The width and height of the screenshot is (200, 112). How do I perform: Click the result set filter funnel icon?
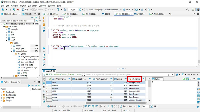point(183,75)
